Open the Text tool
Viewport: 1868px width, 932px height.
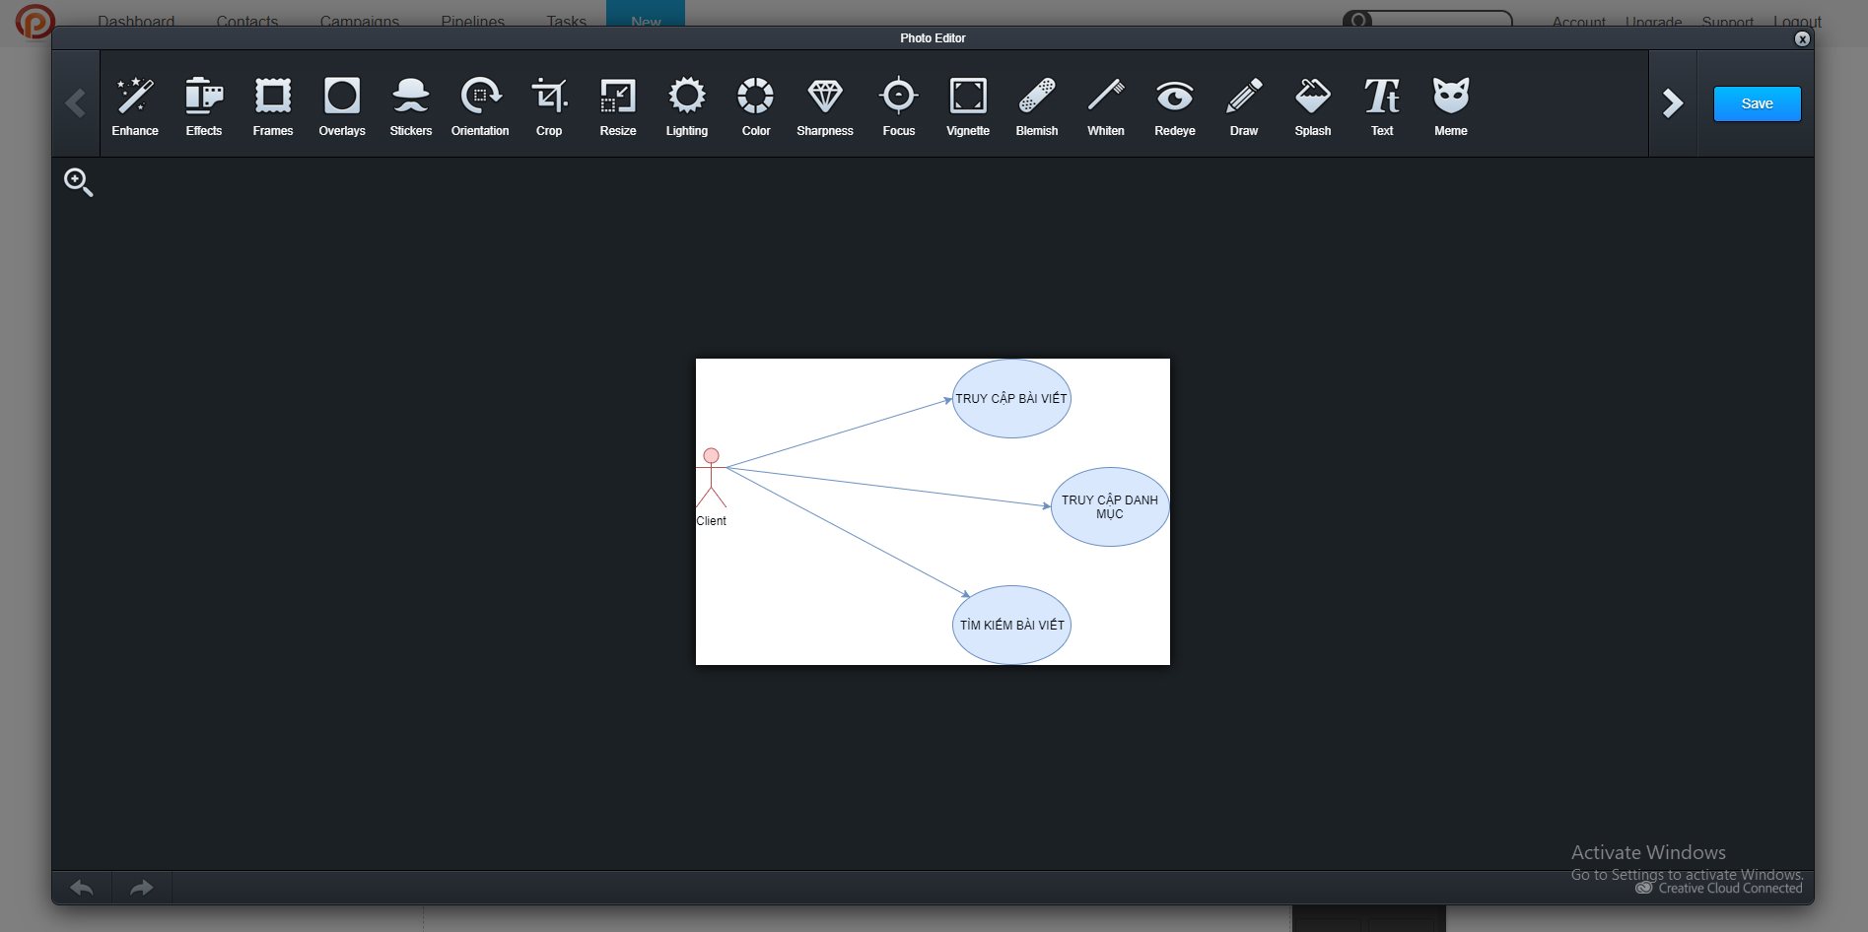pyautogui.click(x=1381, y=103)
